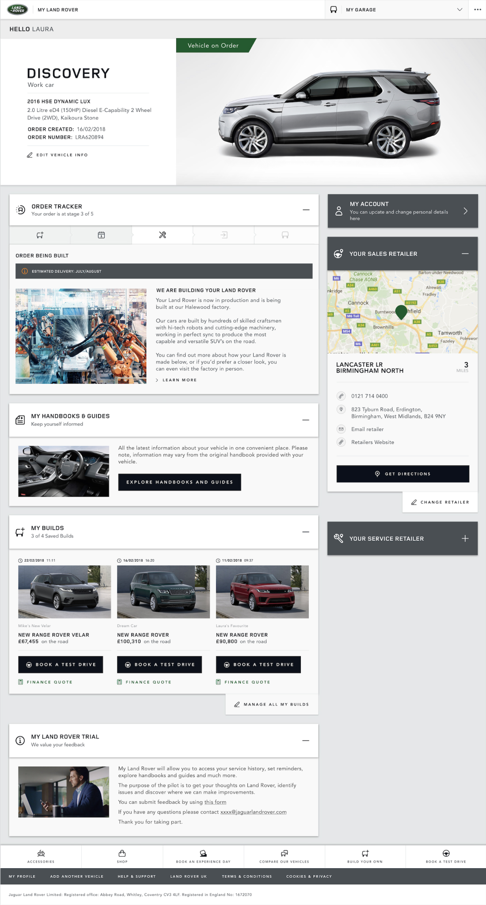The height and width of the screenshot is (905, 486).
Task: Click Compare Our Vehicles icon
Action: (x=284, y=853)
